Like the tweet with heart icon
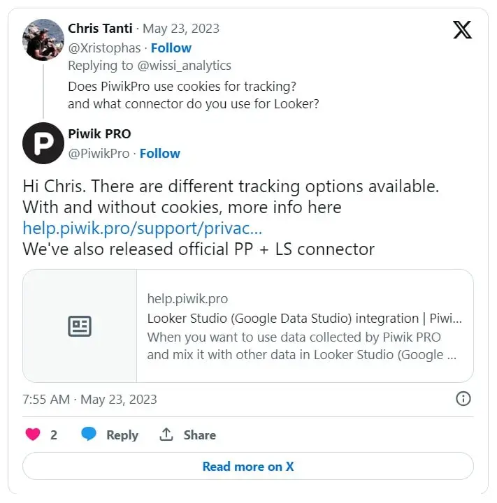 33,435
